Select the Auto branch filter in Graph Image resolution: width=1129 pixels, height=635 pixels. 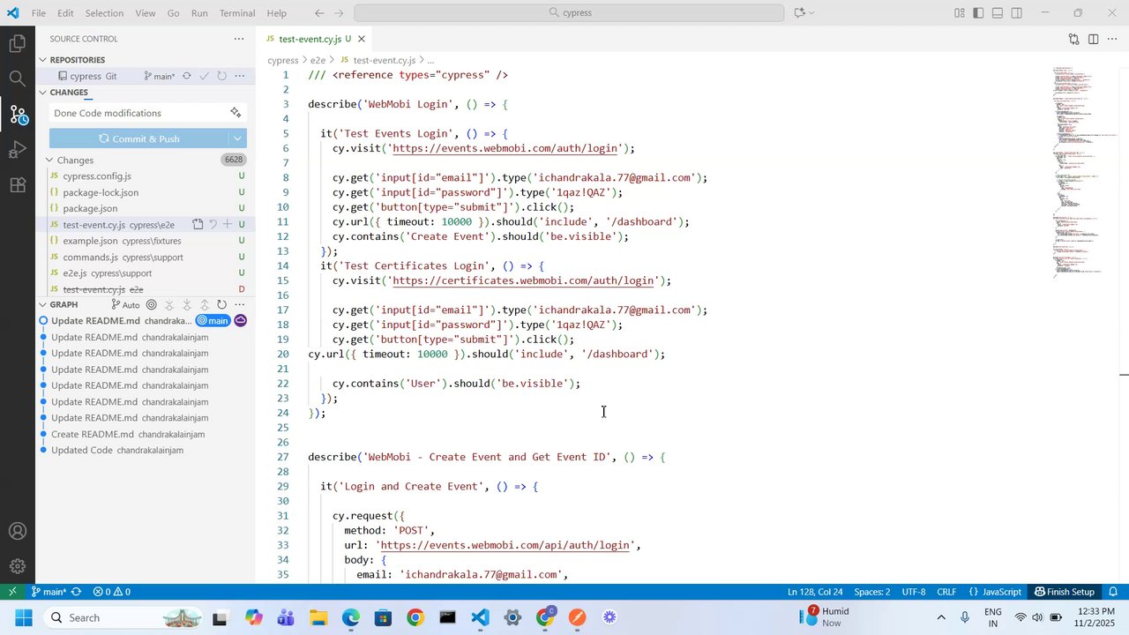coord(125,304)
